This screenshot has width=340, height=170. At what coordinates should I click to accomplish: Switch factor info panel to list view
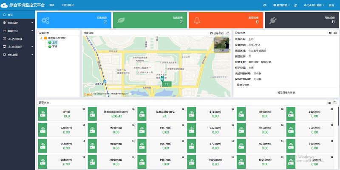coord(329,103)
